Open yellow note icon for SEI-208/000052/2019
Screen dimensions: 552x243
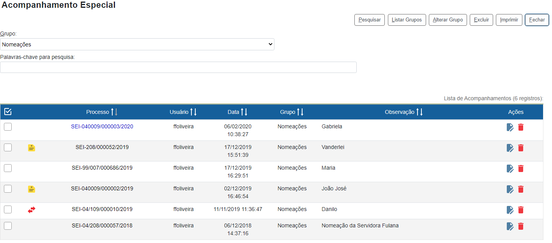point(32,148)
